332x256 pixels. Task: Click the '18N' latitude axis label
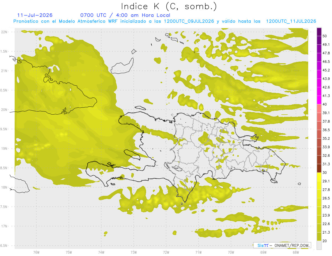click(x=5, y=187)
